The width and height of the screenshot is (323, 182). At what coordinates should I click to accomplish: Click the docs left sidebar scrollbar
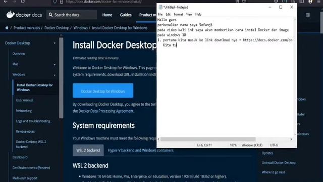click(61, 78)
